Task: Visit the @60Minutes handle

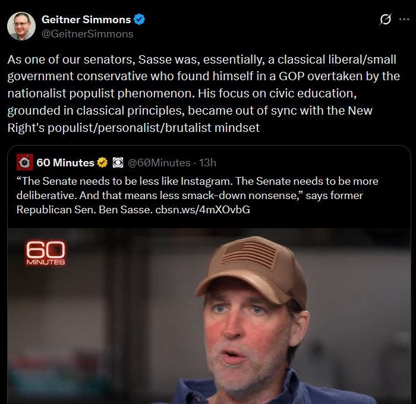Action: coord(159,163)
